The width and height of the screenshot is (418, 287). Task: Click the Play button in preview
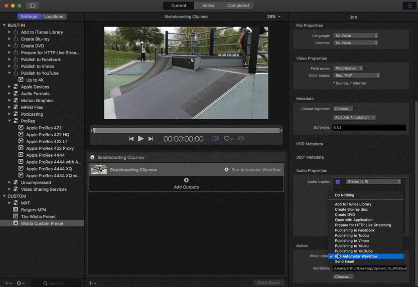coord(141,139)
